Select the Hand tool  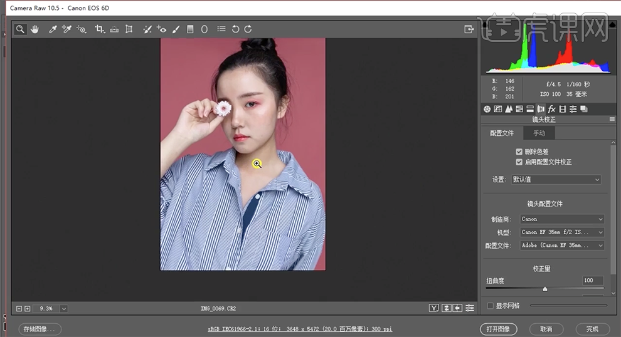[x=35, y=29]
